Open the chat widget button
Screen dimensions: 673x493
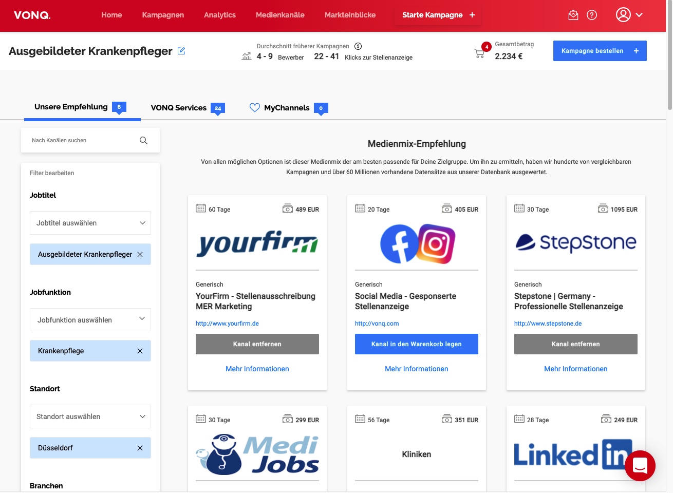640,466
